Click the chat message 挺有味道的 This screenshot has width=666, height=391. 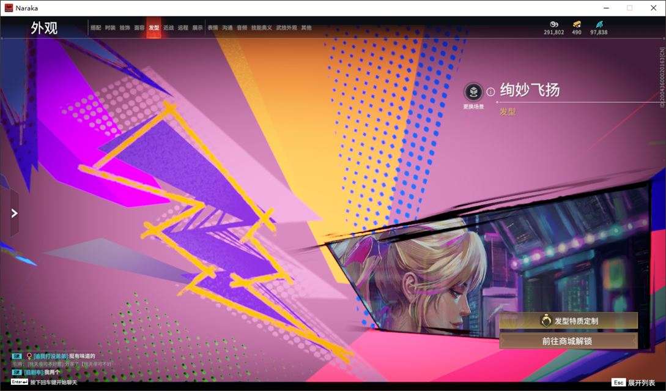point(82,356)
